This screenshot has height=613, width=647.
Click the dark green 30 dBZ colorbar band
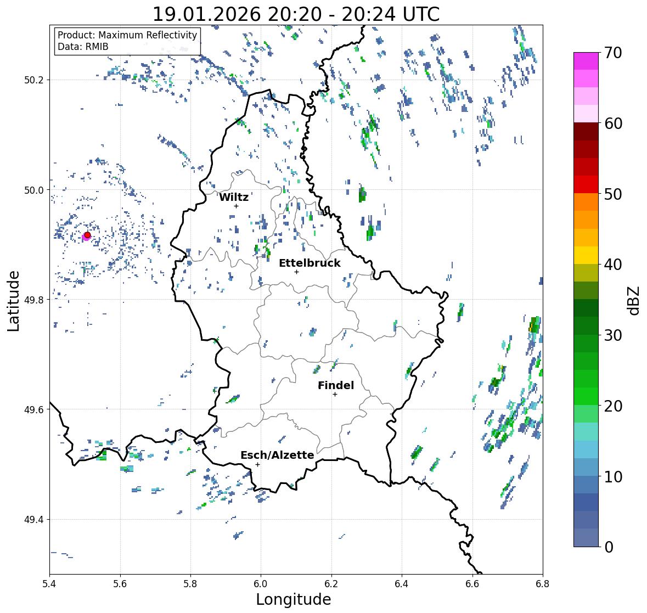coord(586,326)
